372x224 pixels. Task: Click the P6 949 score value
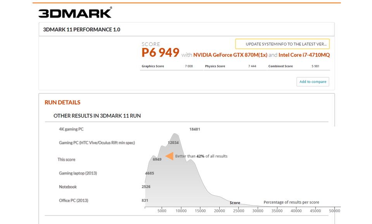coord(160,53)
